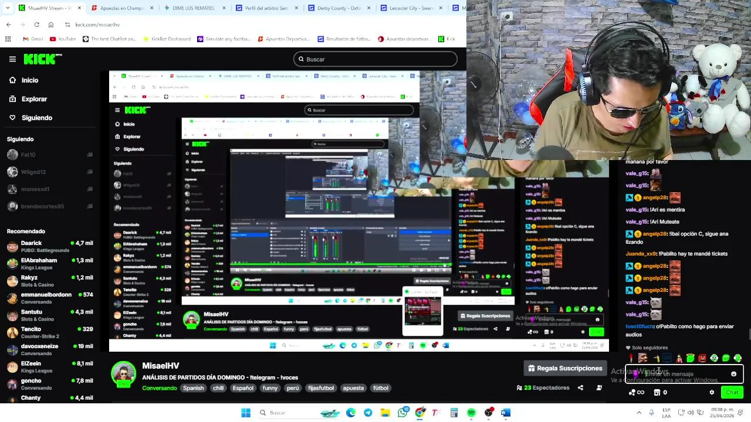Click the red angry face emote

coord(702,358)
